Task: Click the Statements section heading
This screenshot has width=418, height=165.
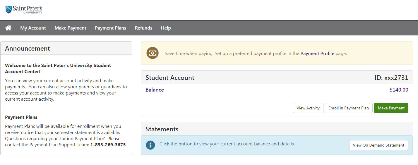Action: (162, 129)
